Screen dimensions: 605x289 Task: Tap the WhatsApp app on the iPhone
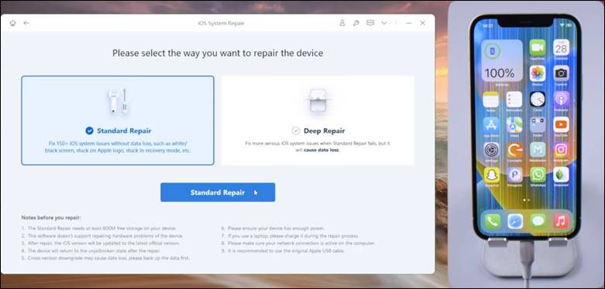pyautogui.click(x=538, y=175)
